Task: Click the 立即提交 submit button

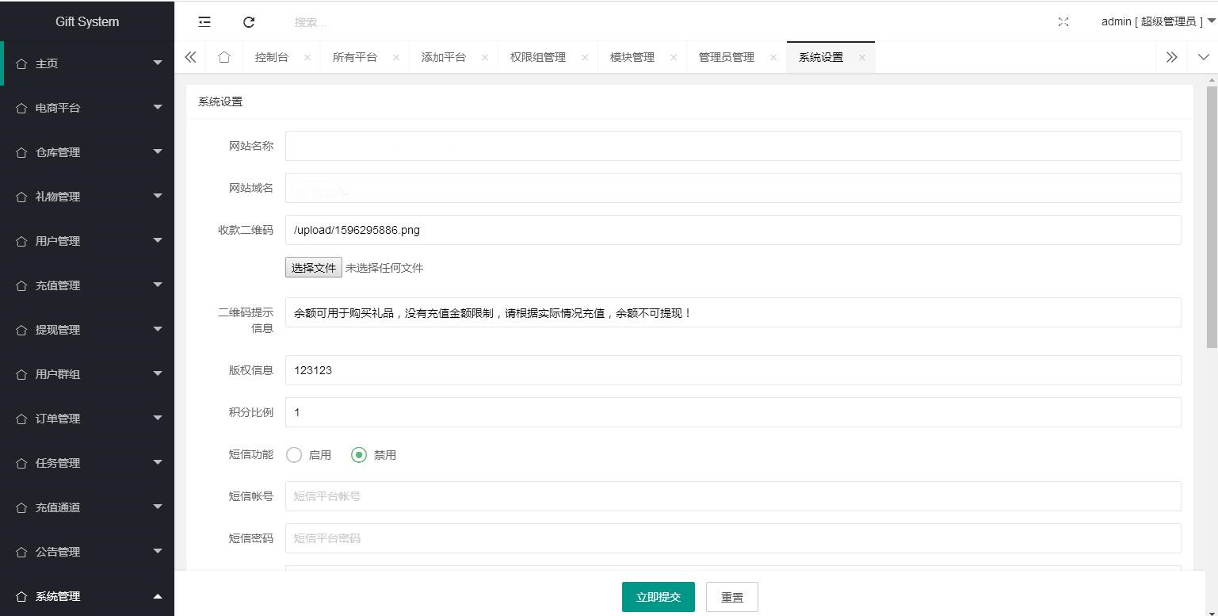Action: 659,597
